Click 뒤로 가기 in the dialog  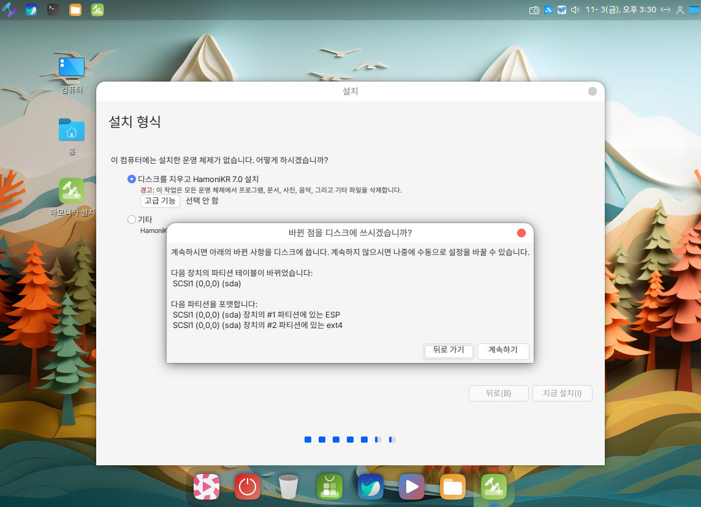(x=449, y=351)
